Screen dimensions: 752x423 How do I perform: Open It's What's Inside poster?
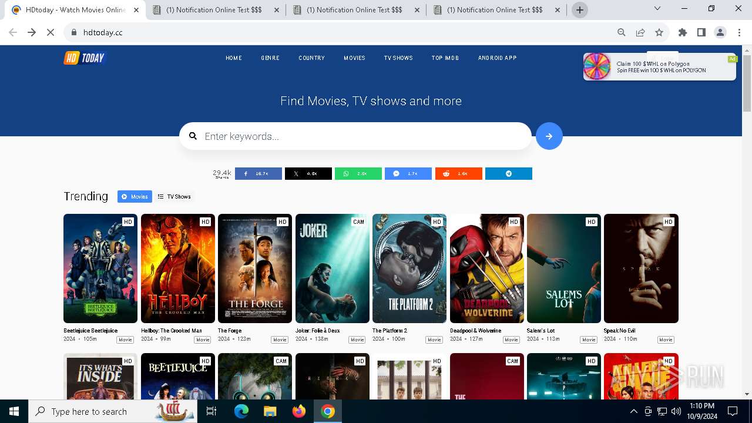pyautogui.click(x=100, y=376)
